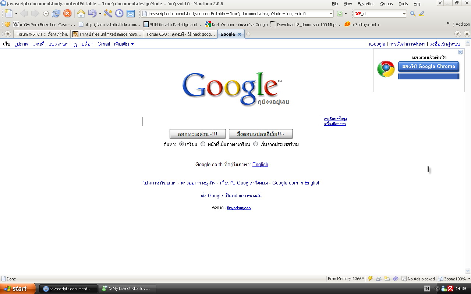
Task: Open the Groups menu
Action: click(386, 4)
